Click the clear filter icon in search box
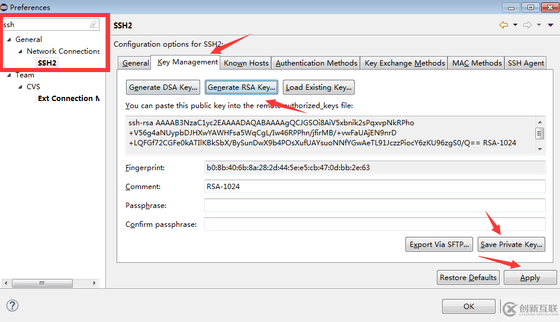This screenshot has width=560, height=322. (x=93, y=25)
